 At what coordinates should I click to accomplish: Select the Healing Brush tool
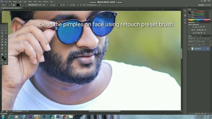point(2,36)
